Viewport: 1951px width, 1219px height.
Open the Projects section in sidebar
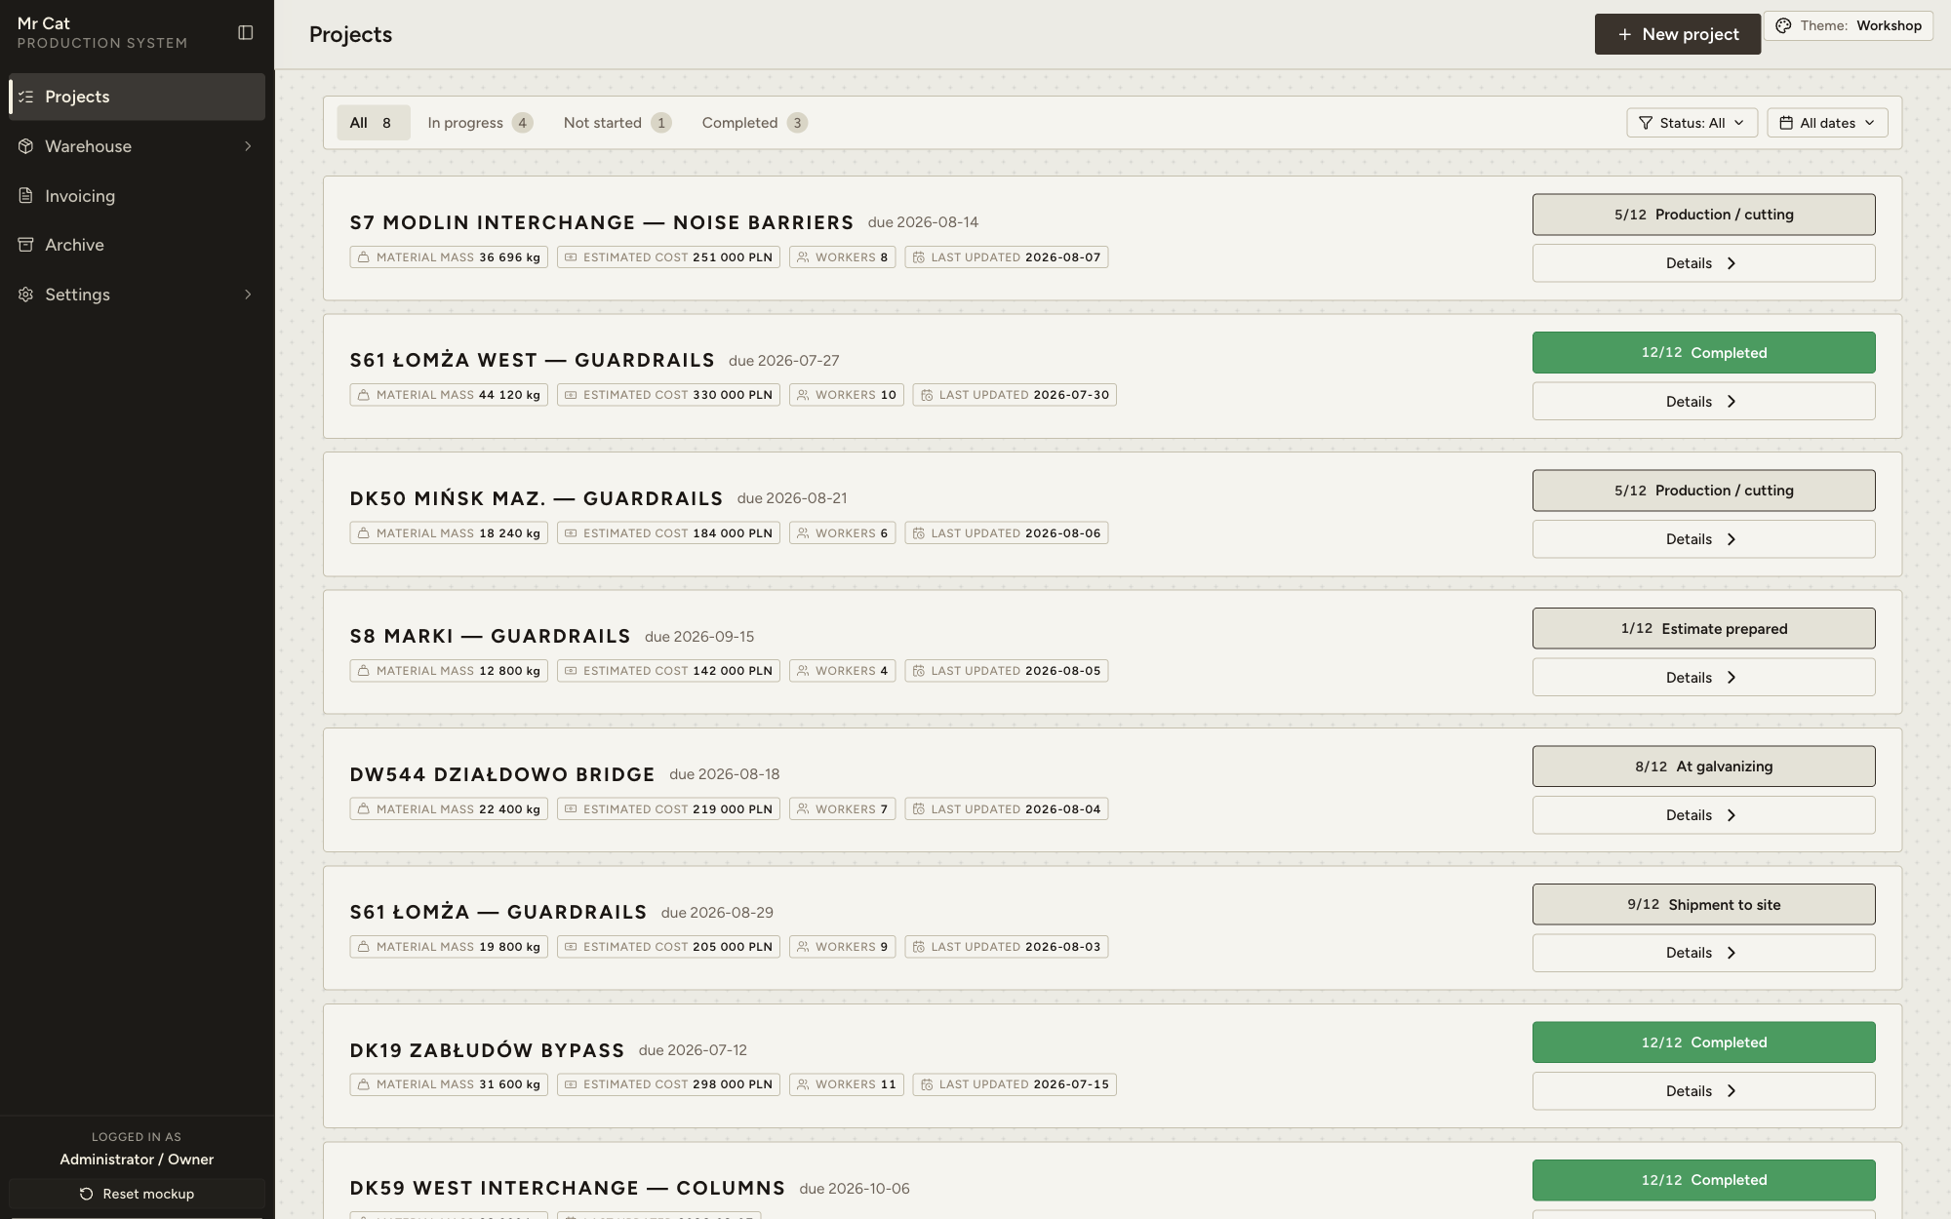[x=137, y=97]
